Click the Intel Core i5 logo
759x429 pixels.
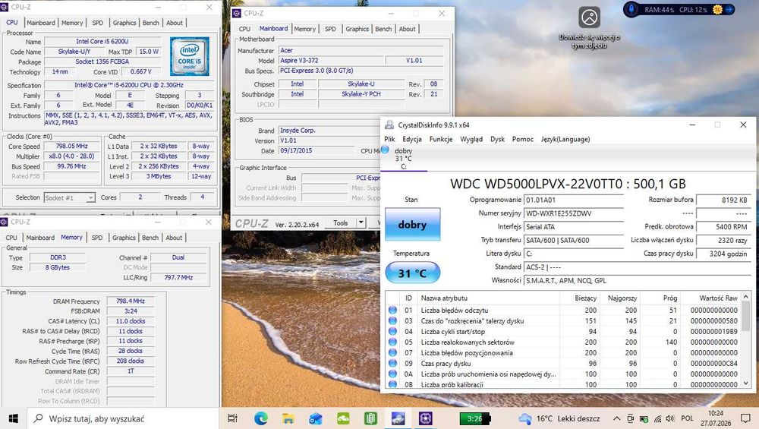point(189,57)
